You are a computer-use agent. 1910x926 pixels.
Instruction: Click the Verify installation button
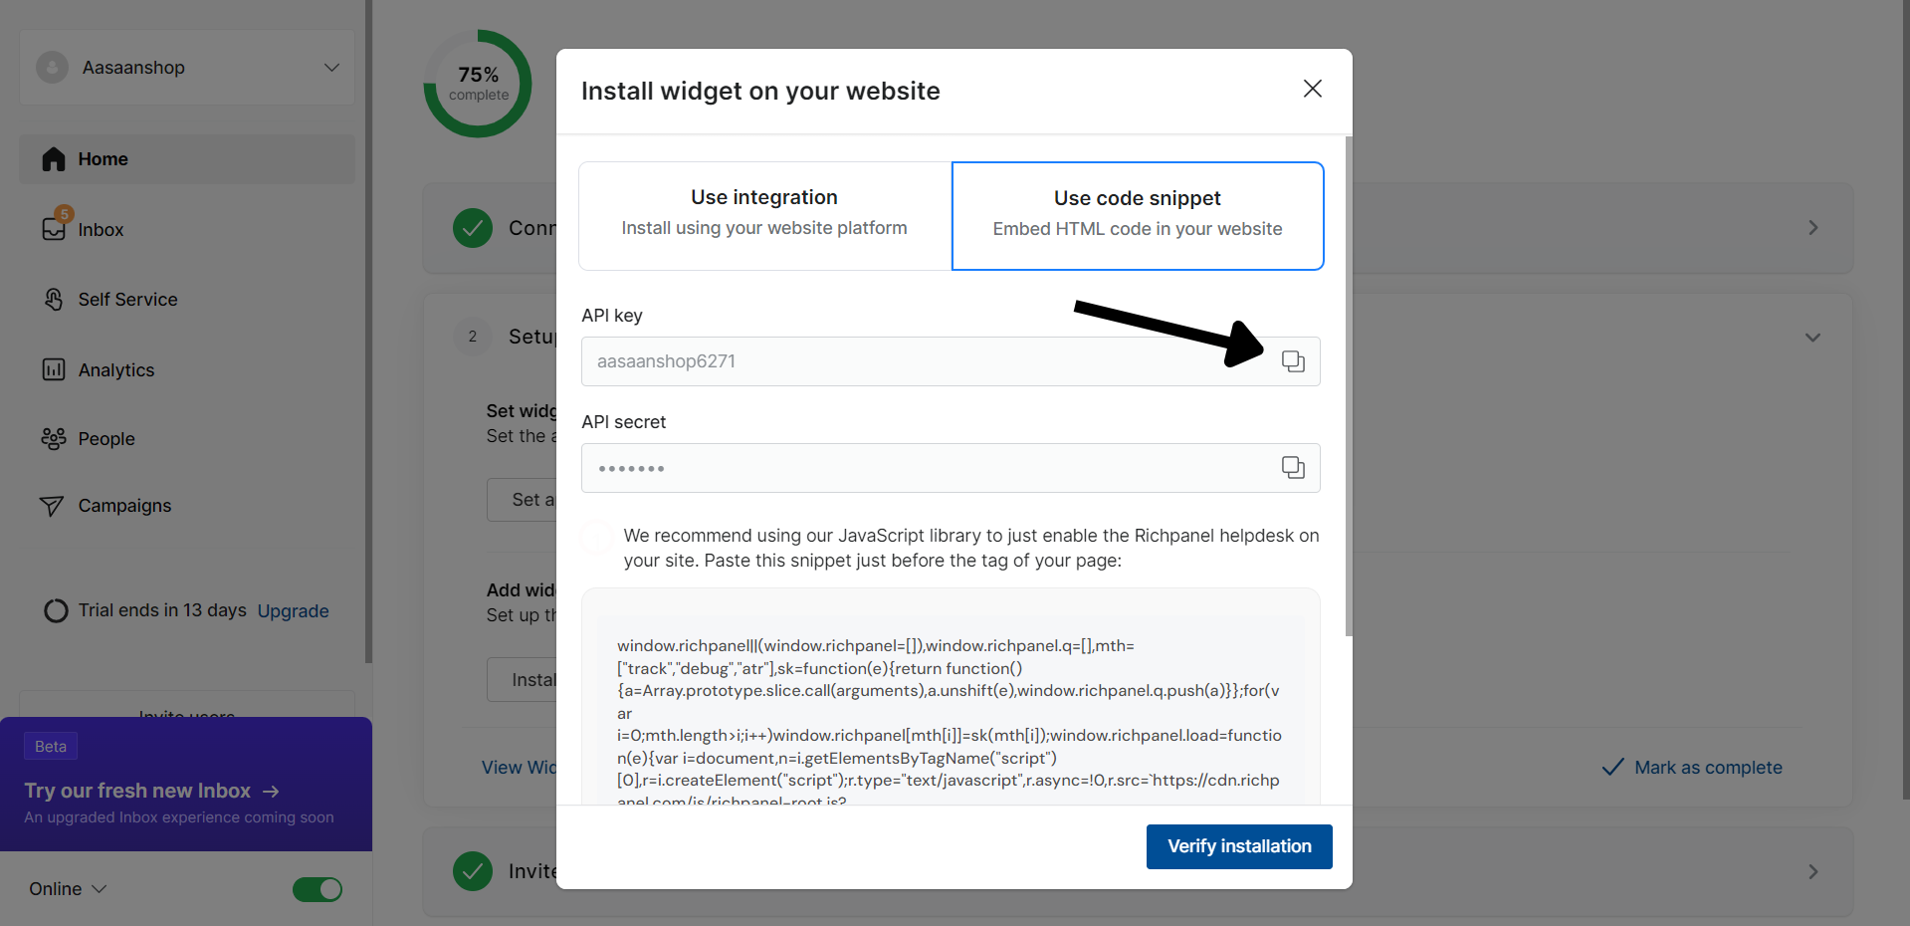1239,846
